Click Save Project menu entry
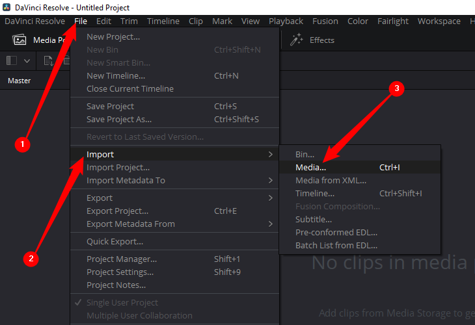 click(x=174, y=106)
